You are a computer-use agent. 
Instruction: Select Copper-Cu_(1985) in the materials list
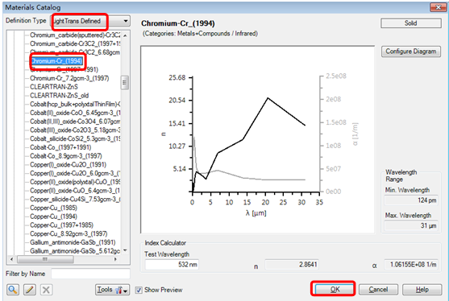pyautogui.click(x=53, y=208)
